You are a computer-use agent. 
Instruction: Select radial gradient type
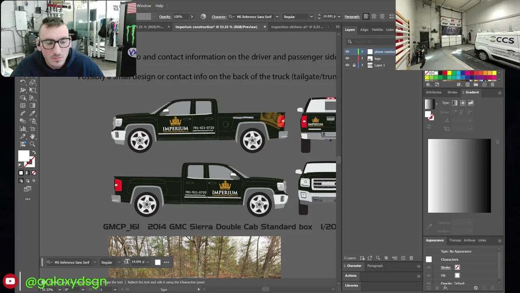pos(463,103)
